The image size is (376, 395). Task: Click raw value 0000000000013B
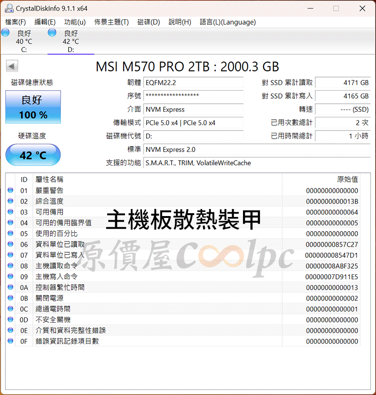click(x=332, y=201)
